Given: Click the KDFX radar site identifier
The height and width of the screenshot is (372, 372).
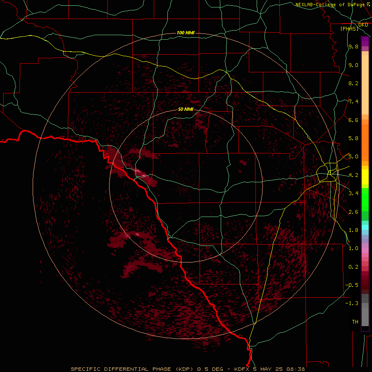Looking at the screenshot, I should click(242, 369).
